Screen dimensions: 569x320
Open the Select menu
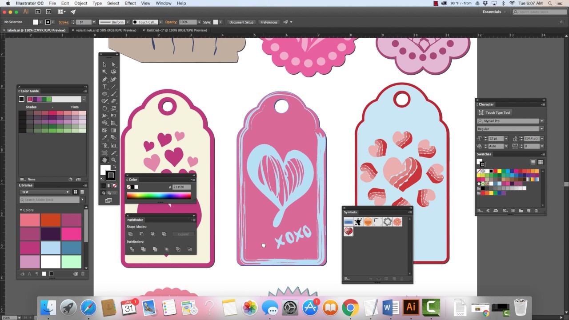[113, 3]
